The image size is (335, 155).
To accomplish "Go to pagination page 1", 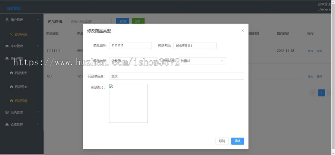I will click(322, 93).
